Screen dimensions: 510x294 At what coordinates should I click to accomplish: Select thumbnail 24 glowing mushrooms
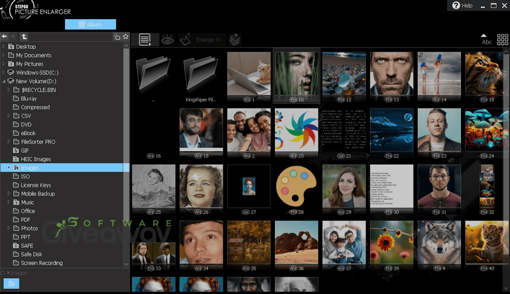pos(487,130)
